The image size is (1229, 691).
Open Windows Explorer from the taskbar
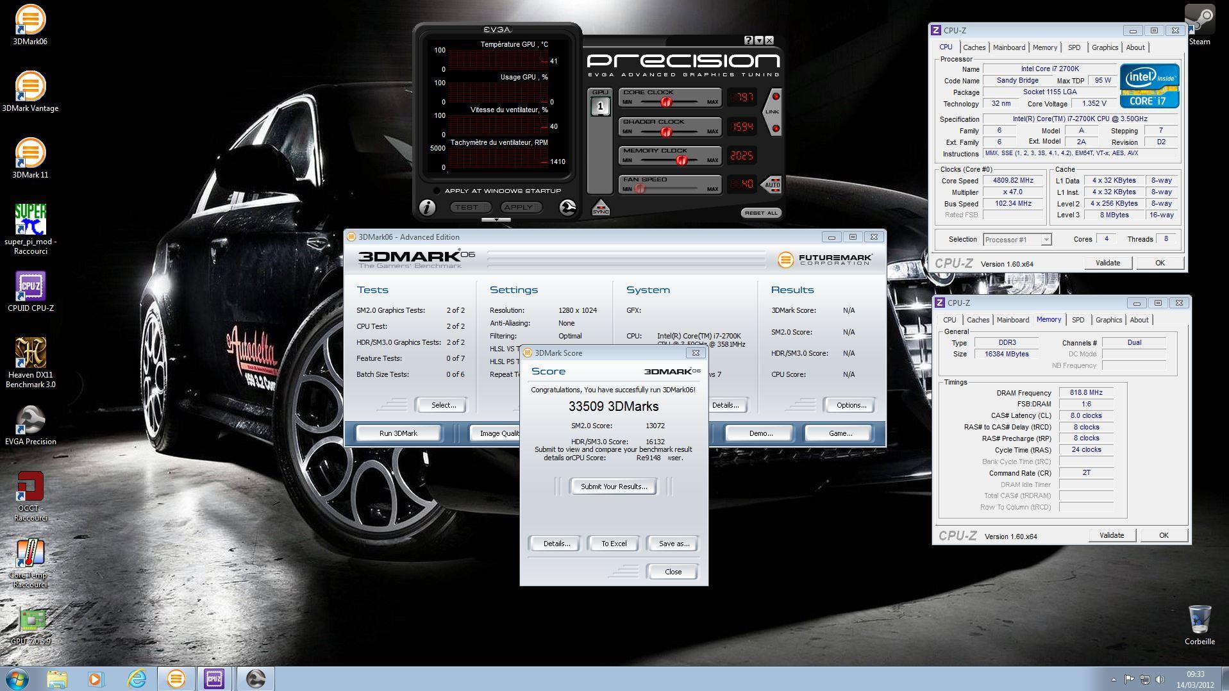pyautogui.click(x=57, y=678)
